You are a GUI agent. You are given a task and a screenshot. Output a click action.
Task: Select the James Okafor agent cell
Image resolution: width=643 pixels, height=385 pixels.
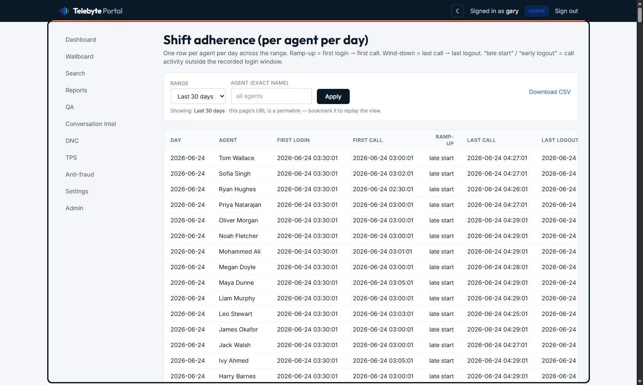point(238,329)
